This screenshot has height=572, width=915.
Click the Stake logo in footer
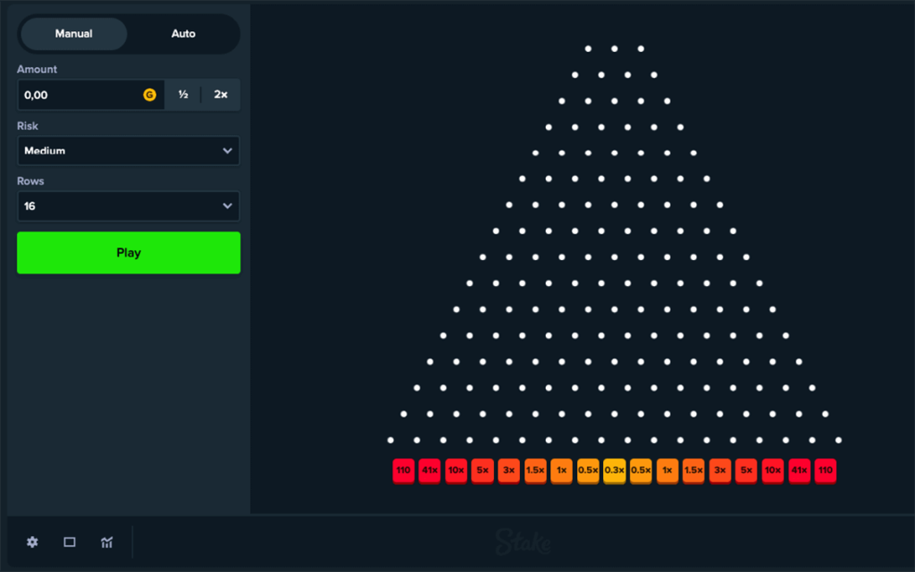524,542
